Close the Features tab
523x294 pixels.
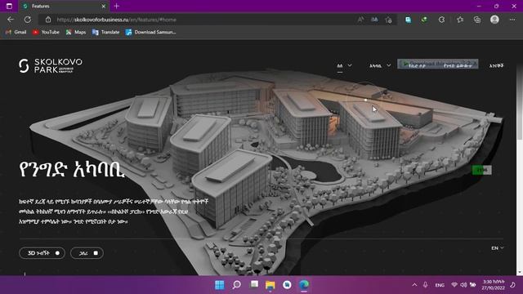[104, 6]
